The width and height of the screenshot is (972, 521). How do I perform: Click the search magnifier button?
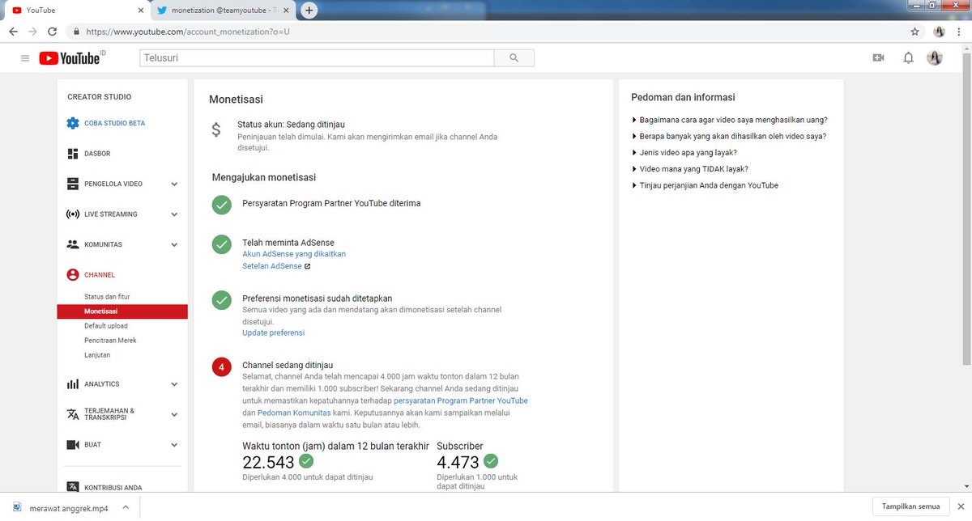coord(514,58)
